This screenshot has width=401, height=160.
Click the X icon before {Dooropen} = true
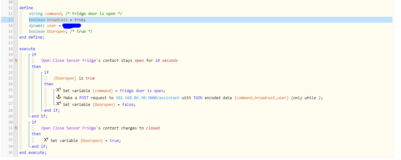point(47,140)
